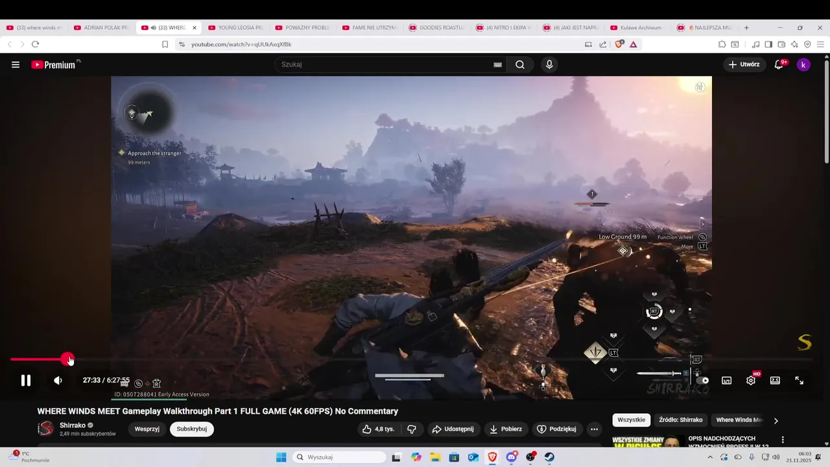Viewport: 830px width, 467px height.
Task: Start voice search with the microphone
Action: coord(549,64)
